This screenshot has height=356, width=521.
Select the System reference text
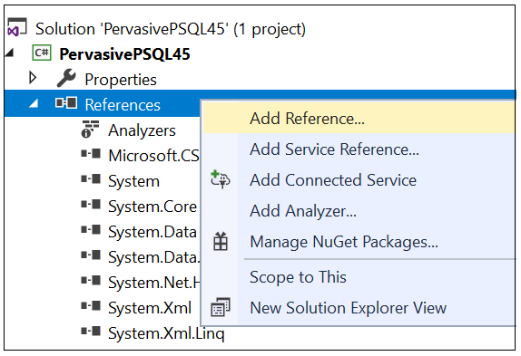click(x=134, y=181)
